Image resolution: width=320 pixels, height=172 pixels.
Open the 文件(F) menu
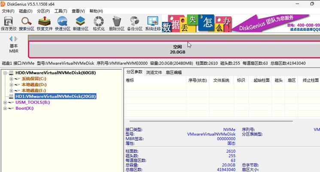[8, 11]
